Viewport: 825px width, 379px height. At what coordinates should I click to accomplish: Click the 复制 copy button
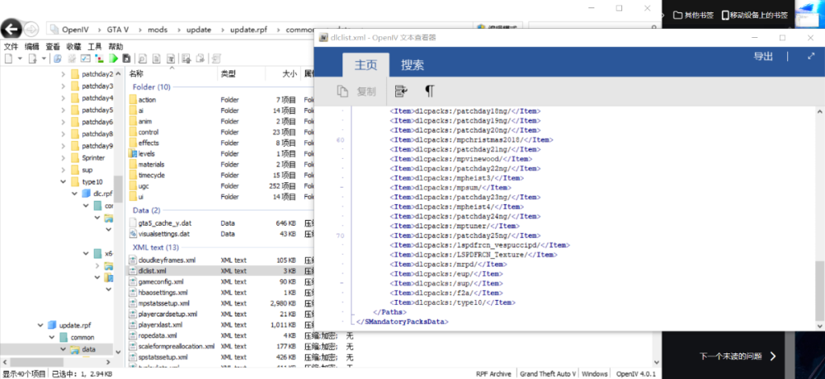coord(357,91)
